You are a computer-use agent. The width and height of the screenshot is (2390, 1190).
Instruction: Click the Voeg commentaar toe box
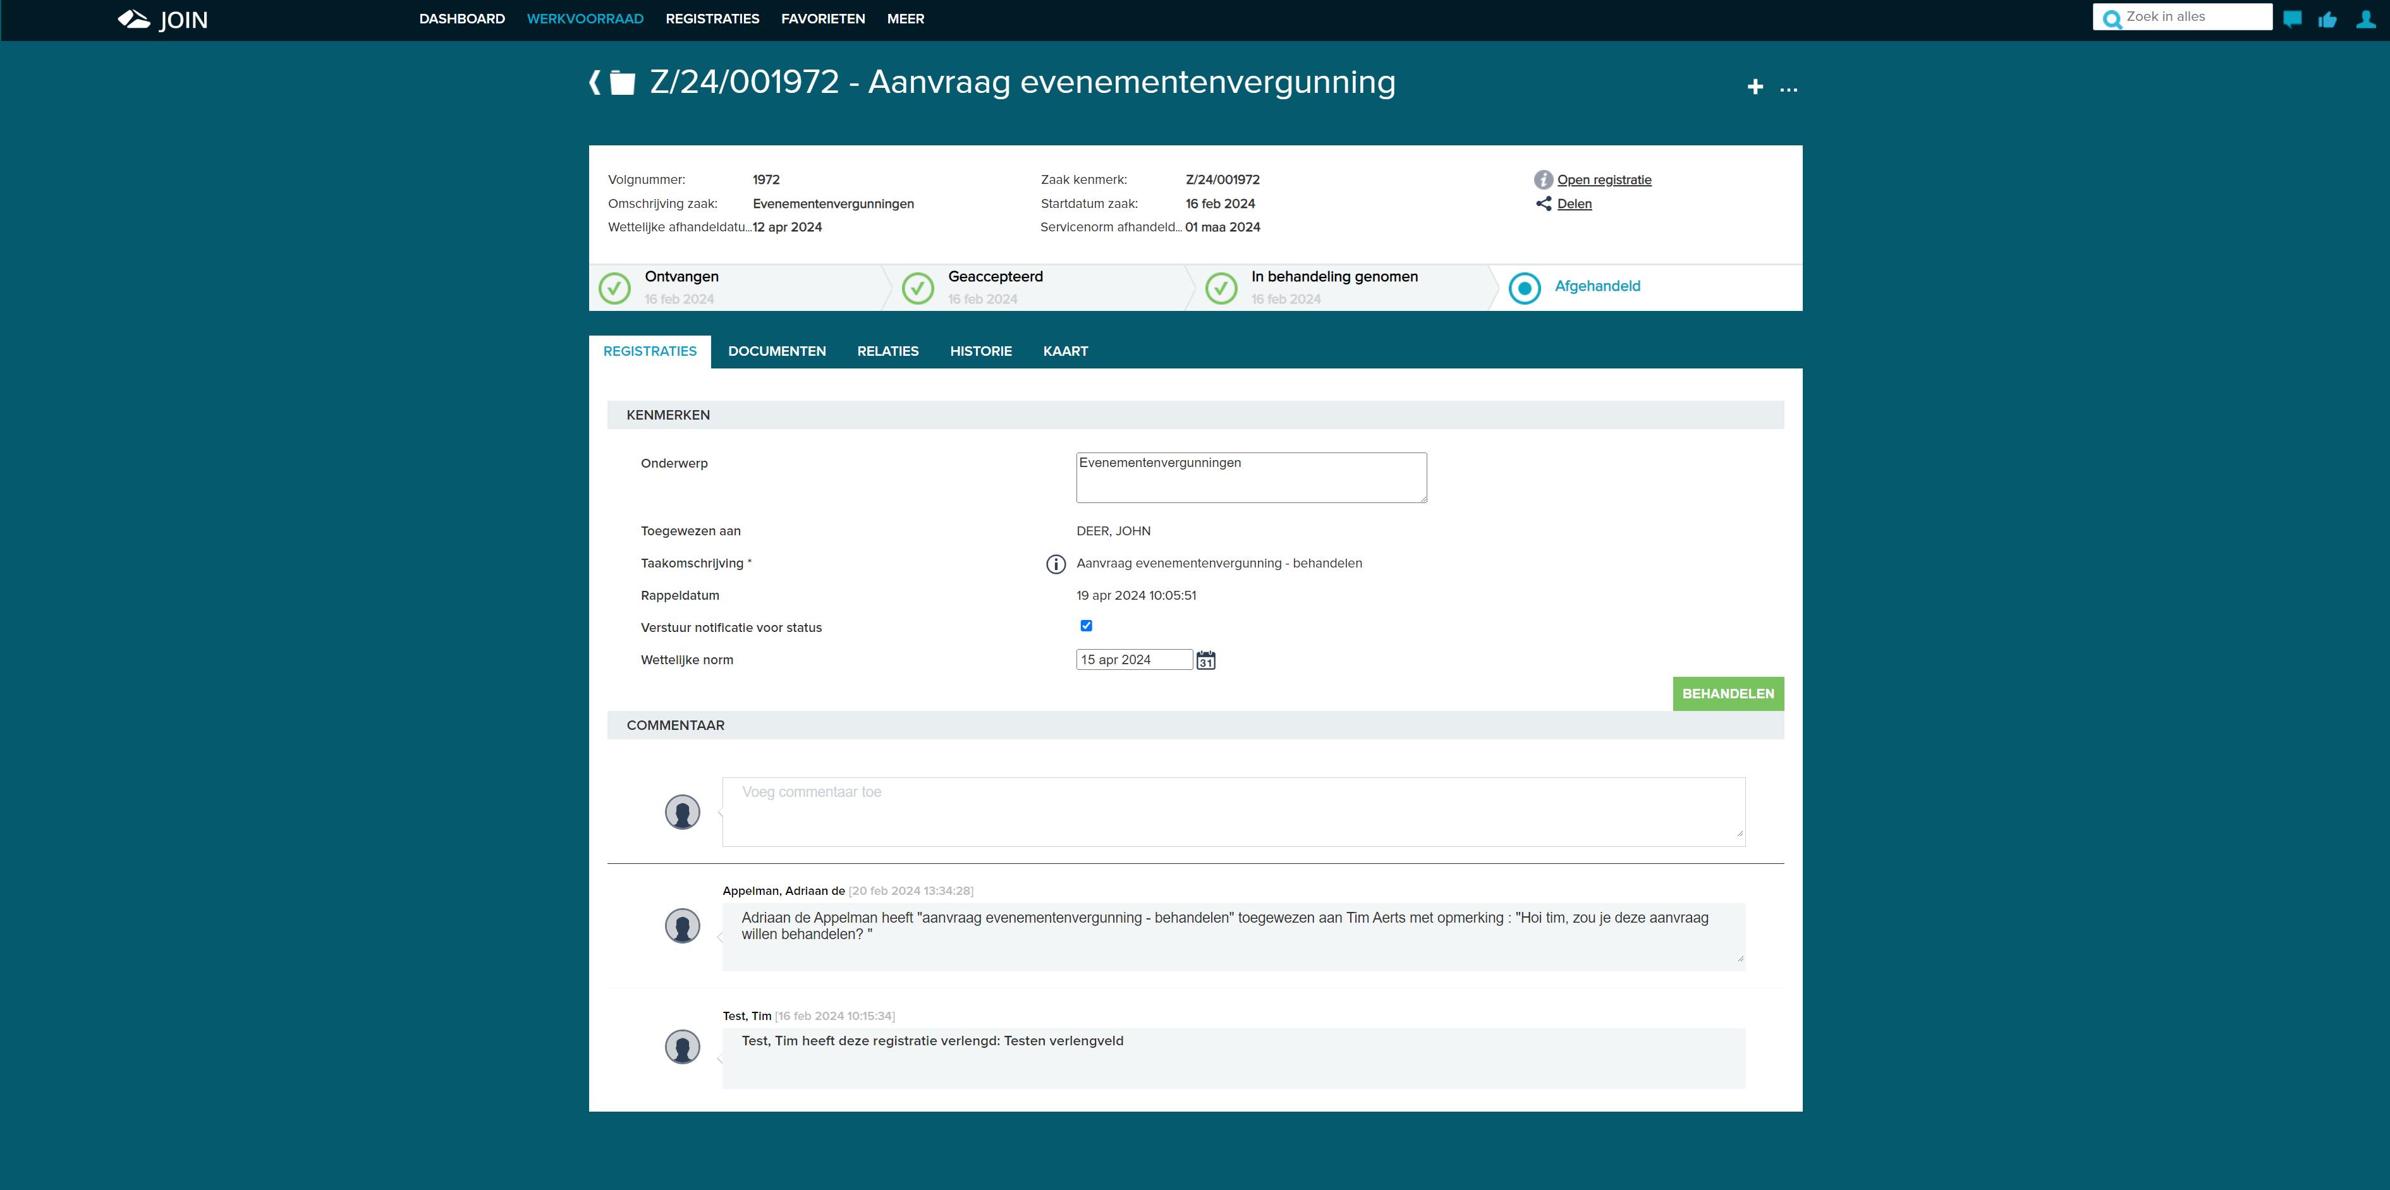[1233, 811]
